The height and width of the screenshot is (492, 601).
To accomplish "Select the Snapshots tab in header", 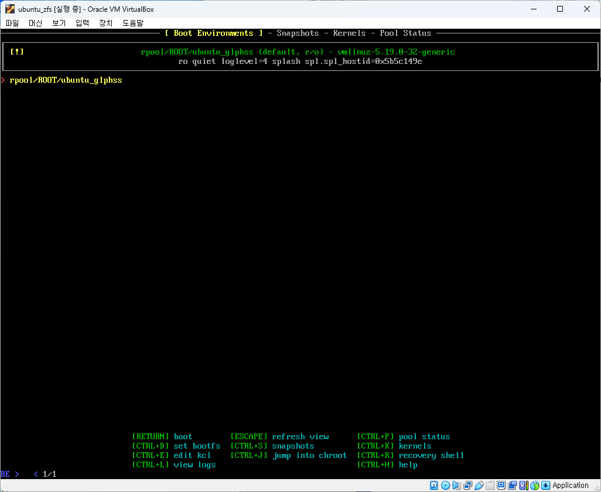I will coord(298,33).
